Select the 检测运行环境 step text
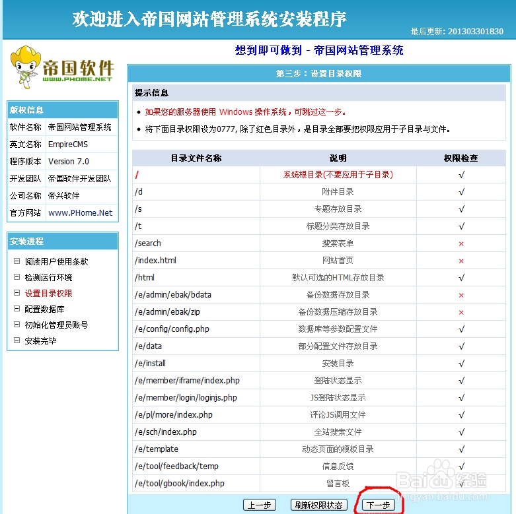The height and width of the screenshot is (514, 516). pos(48,277)
